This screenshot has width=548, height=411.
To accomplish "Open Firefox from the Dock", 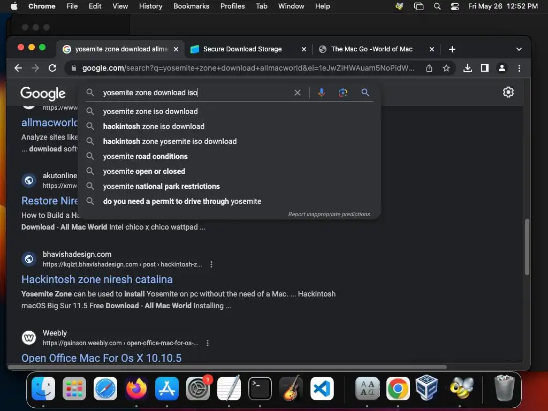I will [136, 389].
